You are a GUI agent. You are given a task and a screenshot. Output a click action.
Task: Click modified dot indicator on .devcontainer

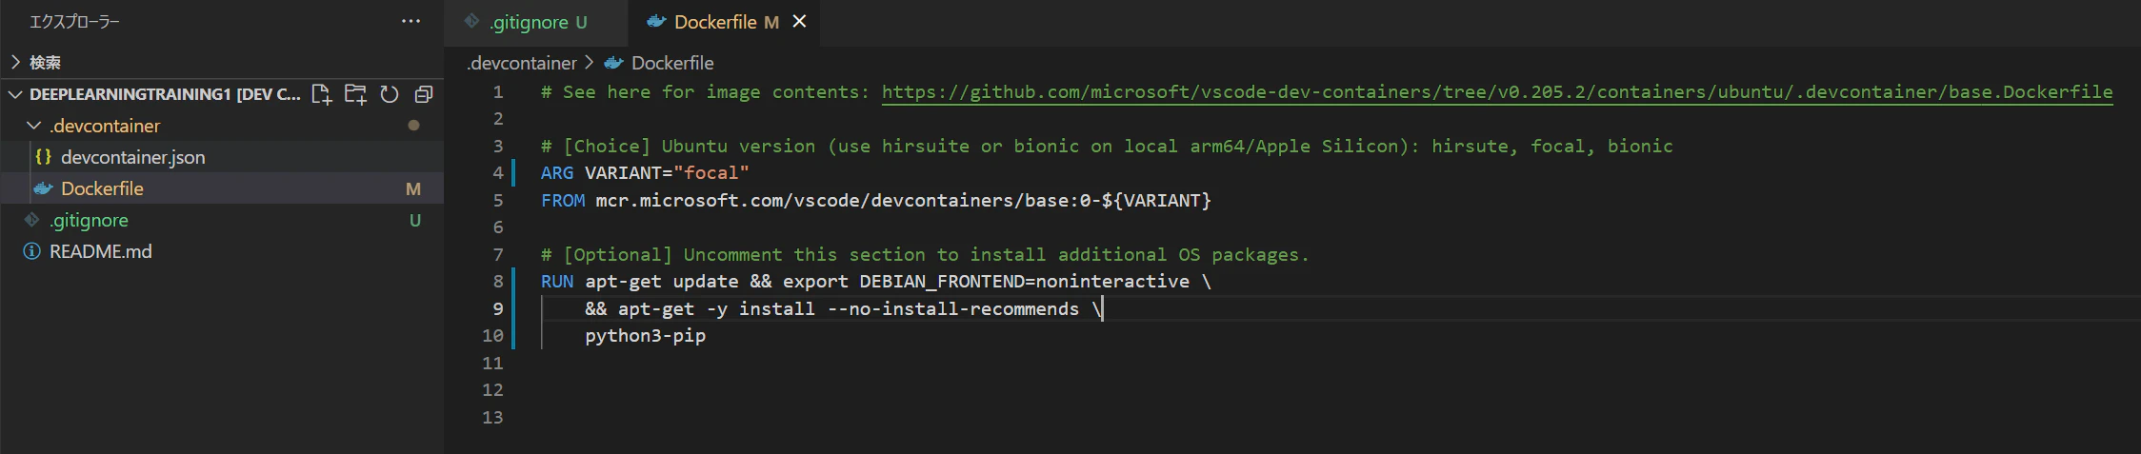(x=413, y=126)
